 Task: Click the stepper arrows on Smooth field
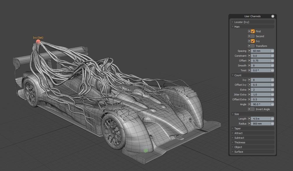pyautogui.click(x=272, y=65)
